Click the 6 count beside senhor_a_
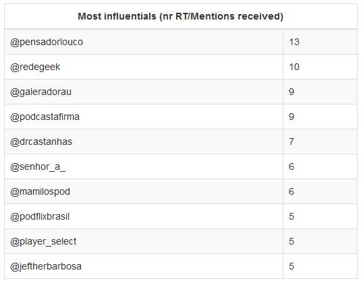This screenshot has height=283, width=363. (291, 166)
